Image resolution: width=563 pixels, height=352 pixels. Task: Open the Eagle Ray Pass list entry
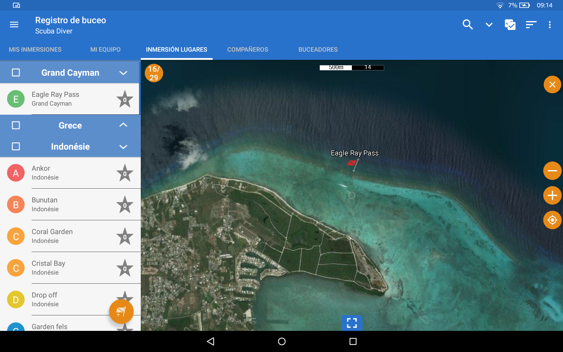[69, 99]
